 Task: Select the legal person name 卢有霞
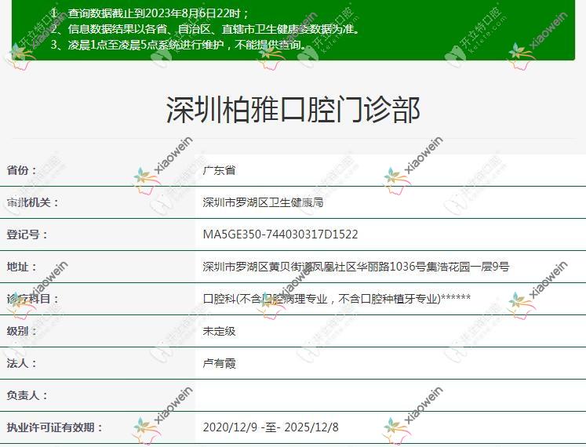tap(219, 363)
